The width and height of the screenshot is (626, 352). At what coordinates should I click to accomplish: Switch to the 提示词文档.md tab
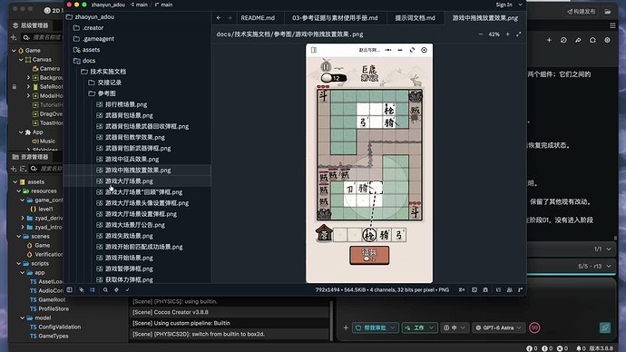(416, 18)
